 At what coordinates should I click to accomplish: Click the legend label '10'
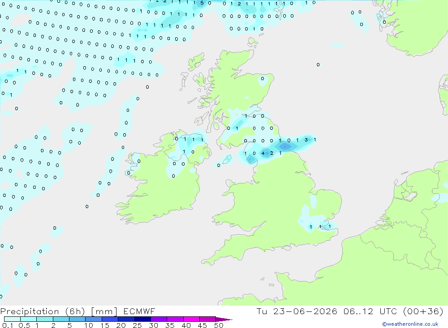89,325
